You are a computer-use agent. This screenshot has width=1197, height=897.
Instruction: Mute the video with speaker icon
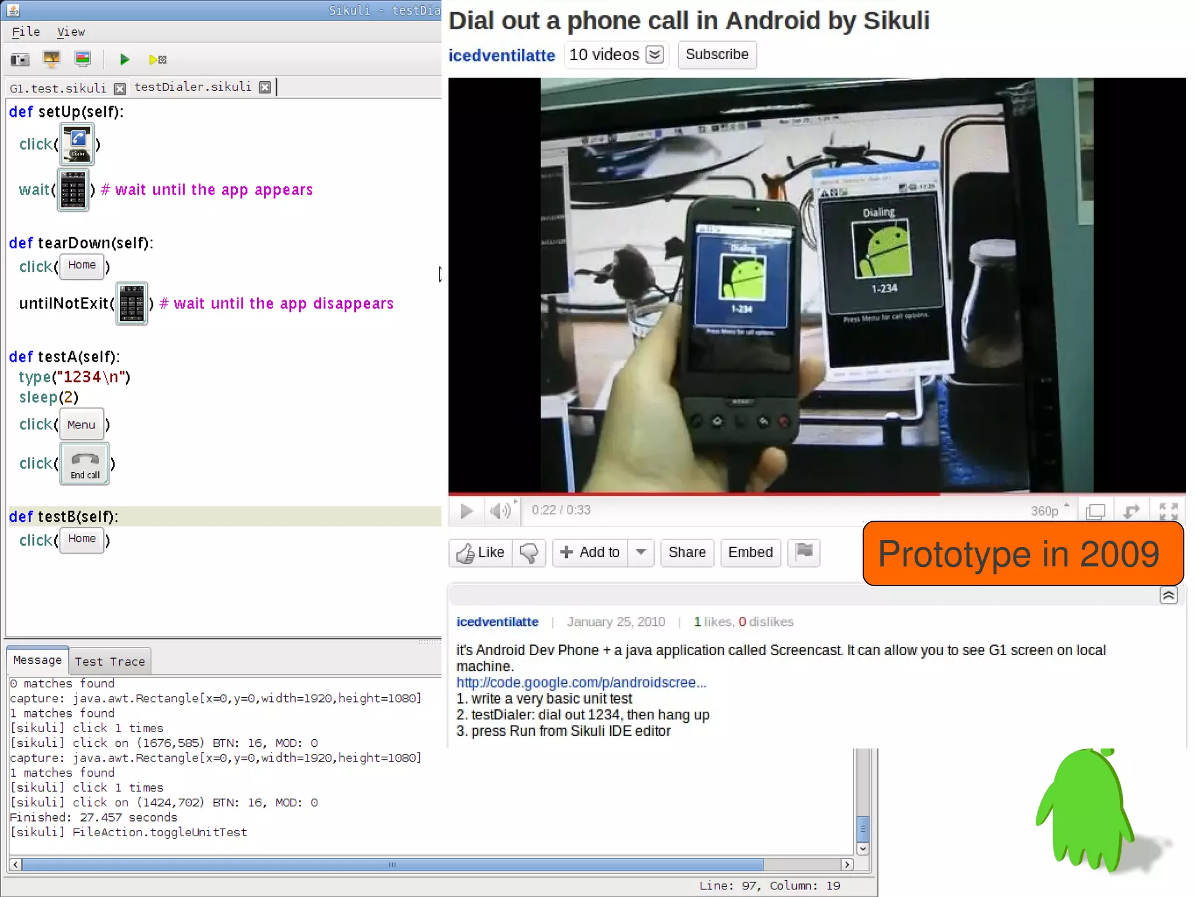500,511
